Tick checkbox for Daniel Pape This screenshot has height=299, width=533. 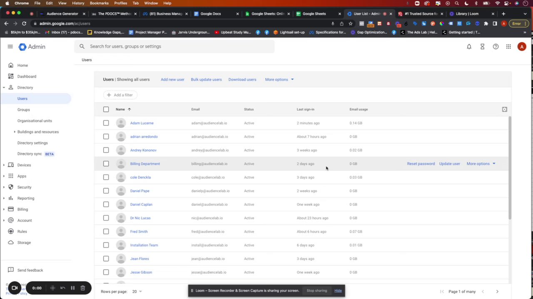point(106,191)
